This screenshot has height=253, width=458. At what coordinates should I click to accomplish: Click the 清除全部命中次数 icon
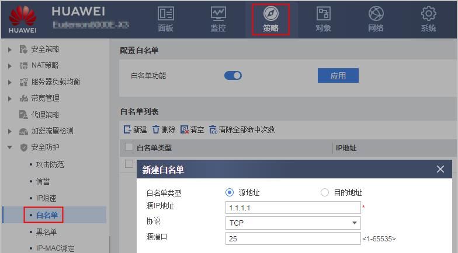[x=213, y=129]
